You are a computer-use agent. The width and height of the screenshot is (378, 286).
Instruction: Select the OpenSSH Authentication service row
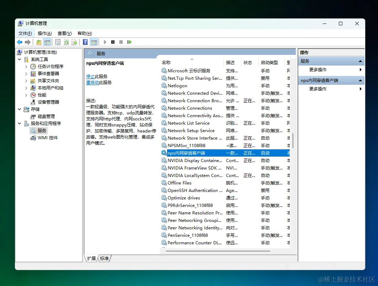tap(225, 191)
